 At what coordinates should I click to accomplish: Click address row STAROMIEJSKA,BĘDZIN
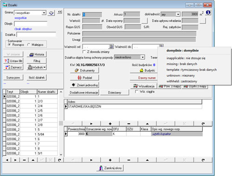(x=133, y=106)
